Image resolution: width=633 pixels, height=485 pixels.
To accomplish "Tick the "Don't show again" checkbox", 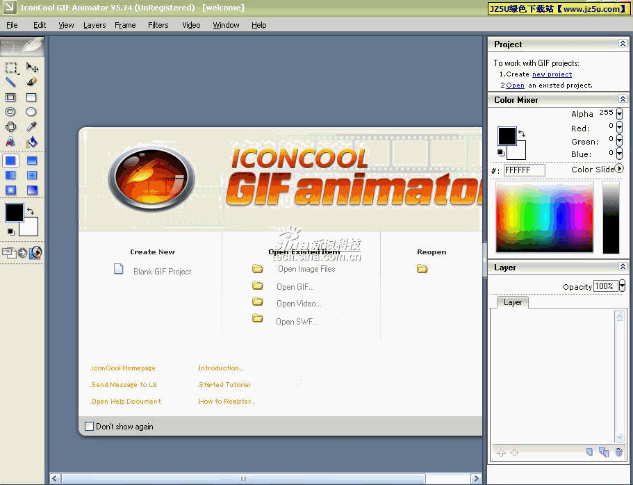I will [x=89, y=427].
